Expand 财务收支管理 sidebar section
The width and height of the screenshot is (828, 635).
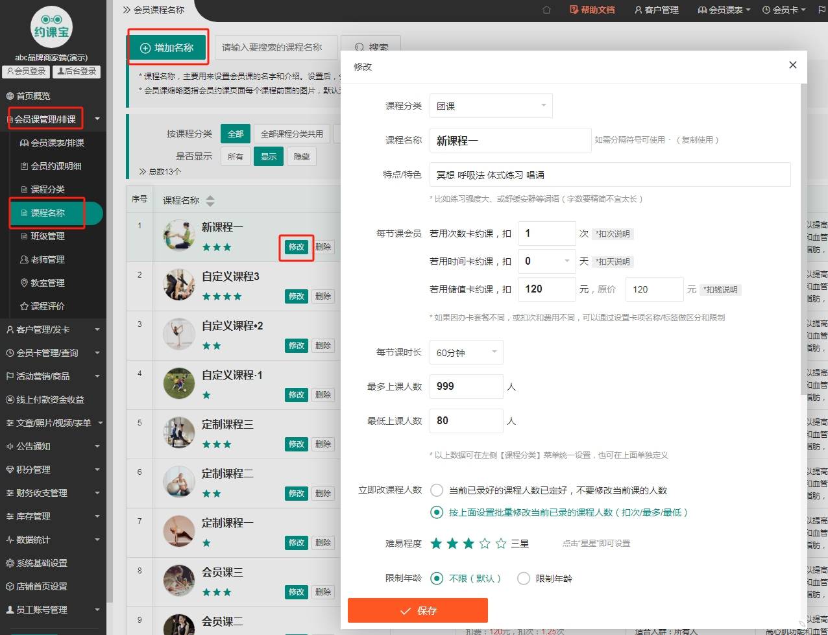52,493
